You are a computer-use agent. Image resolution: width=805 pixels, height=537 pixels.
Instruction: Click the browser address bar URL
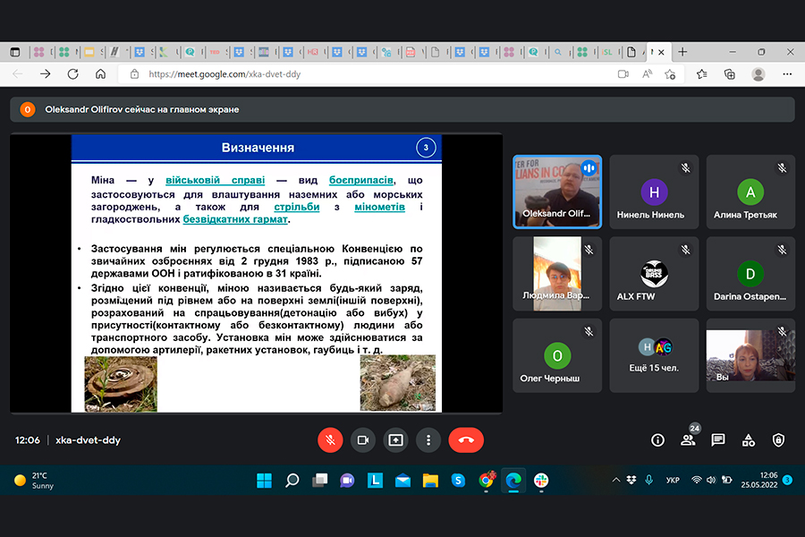(x=225, y=74)
